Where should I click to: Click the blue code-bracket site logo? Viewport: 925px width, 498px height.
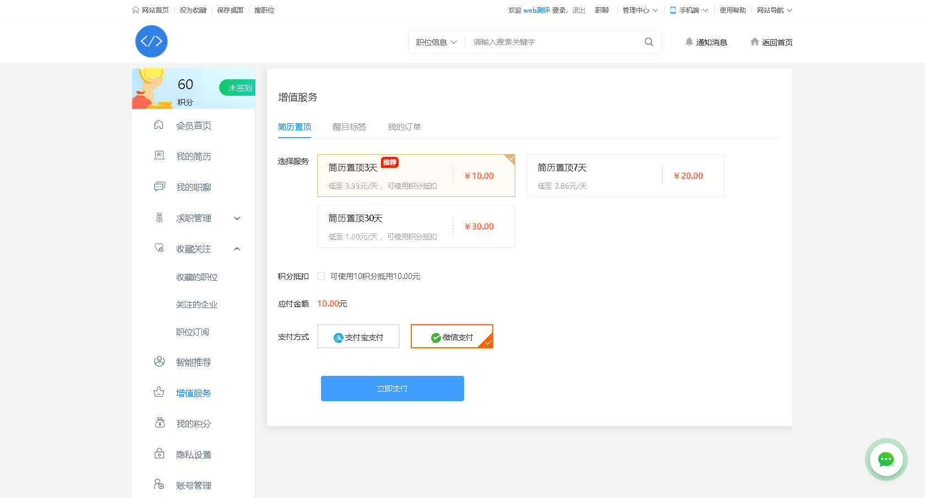[x=151, y=41]
